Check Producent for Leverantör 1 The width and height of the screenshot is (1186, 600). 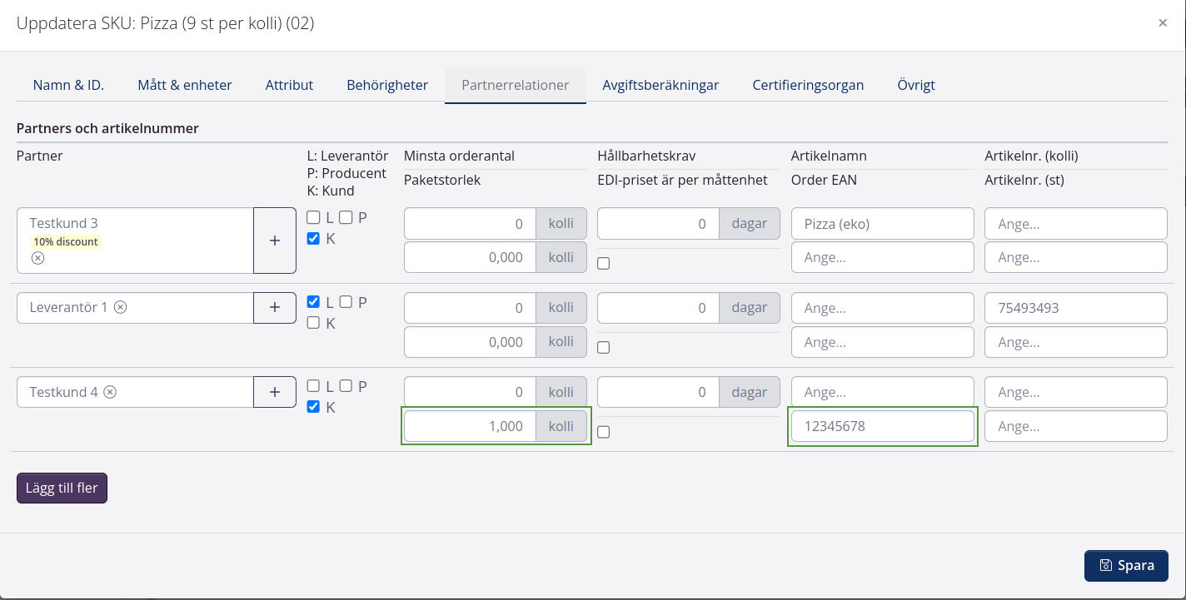(x=346, y=301)
